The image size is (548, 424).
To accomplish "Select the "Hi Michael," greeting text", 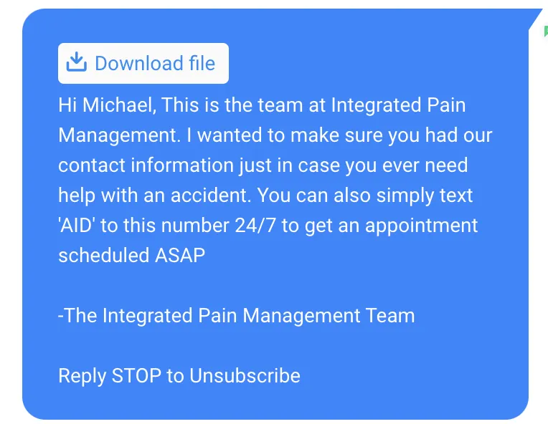I will [x=106, y=105].
